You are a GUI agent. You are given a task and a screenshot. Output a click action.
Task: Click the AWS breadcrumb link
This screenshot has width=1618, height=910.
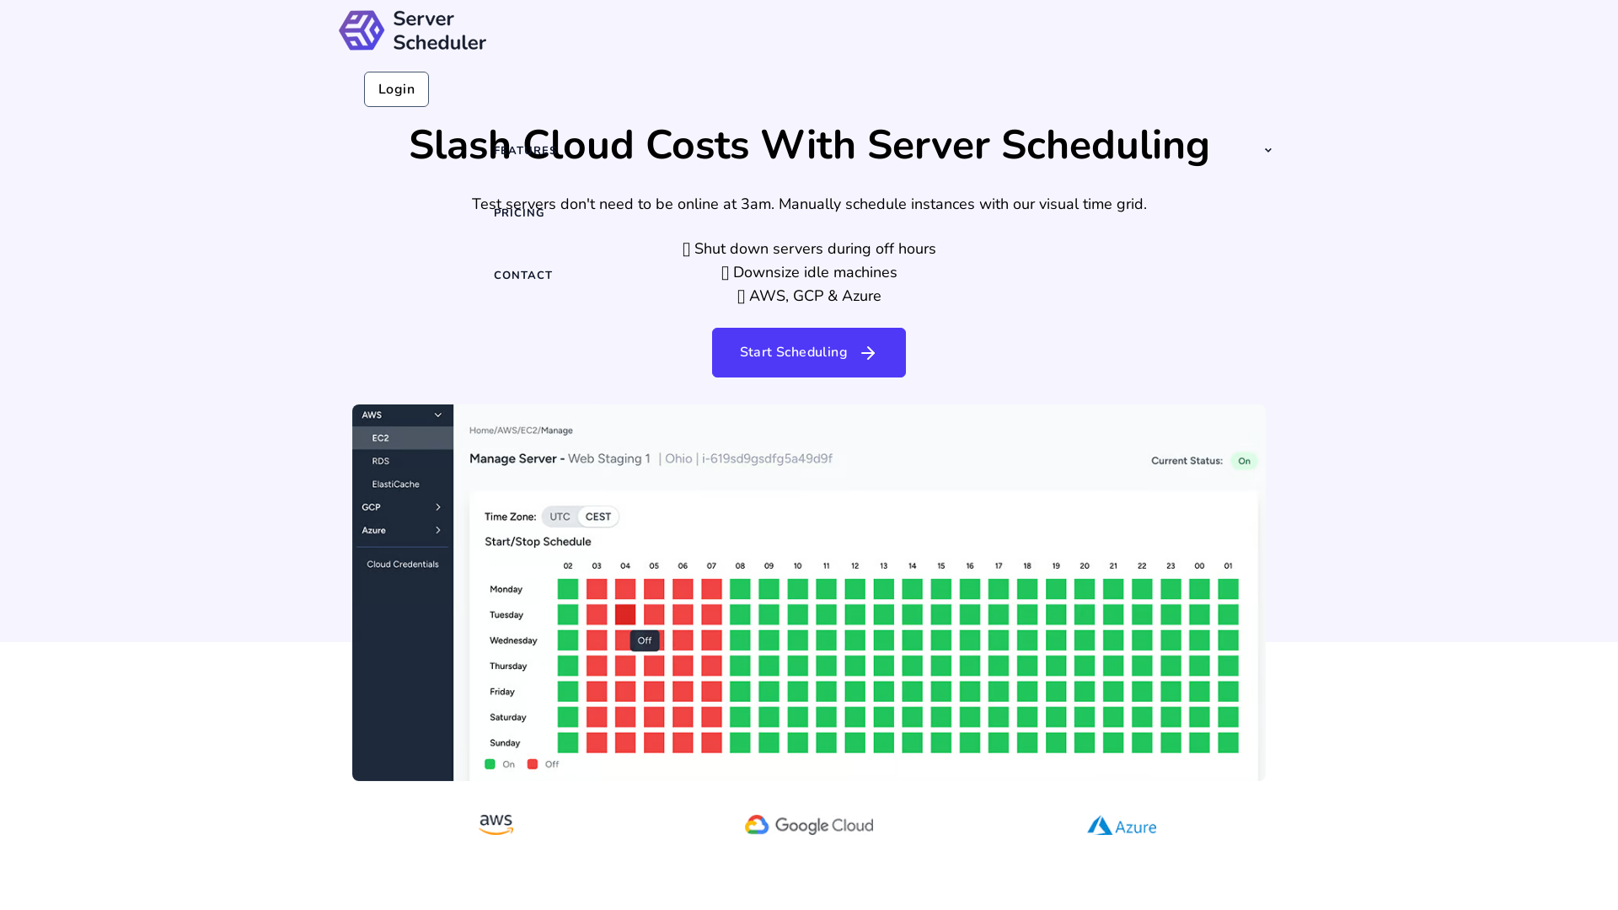506,431
